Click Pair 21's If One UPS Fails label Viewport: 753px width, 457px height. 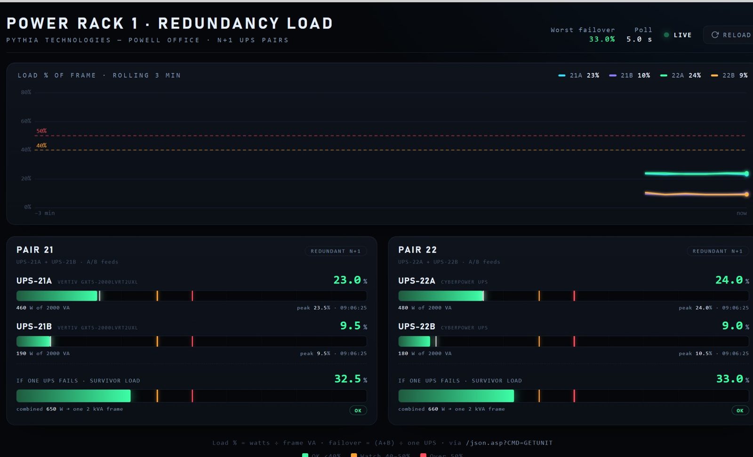coord(78,381)
